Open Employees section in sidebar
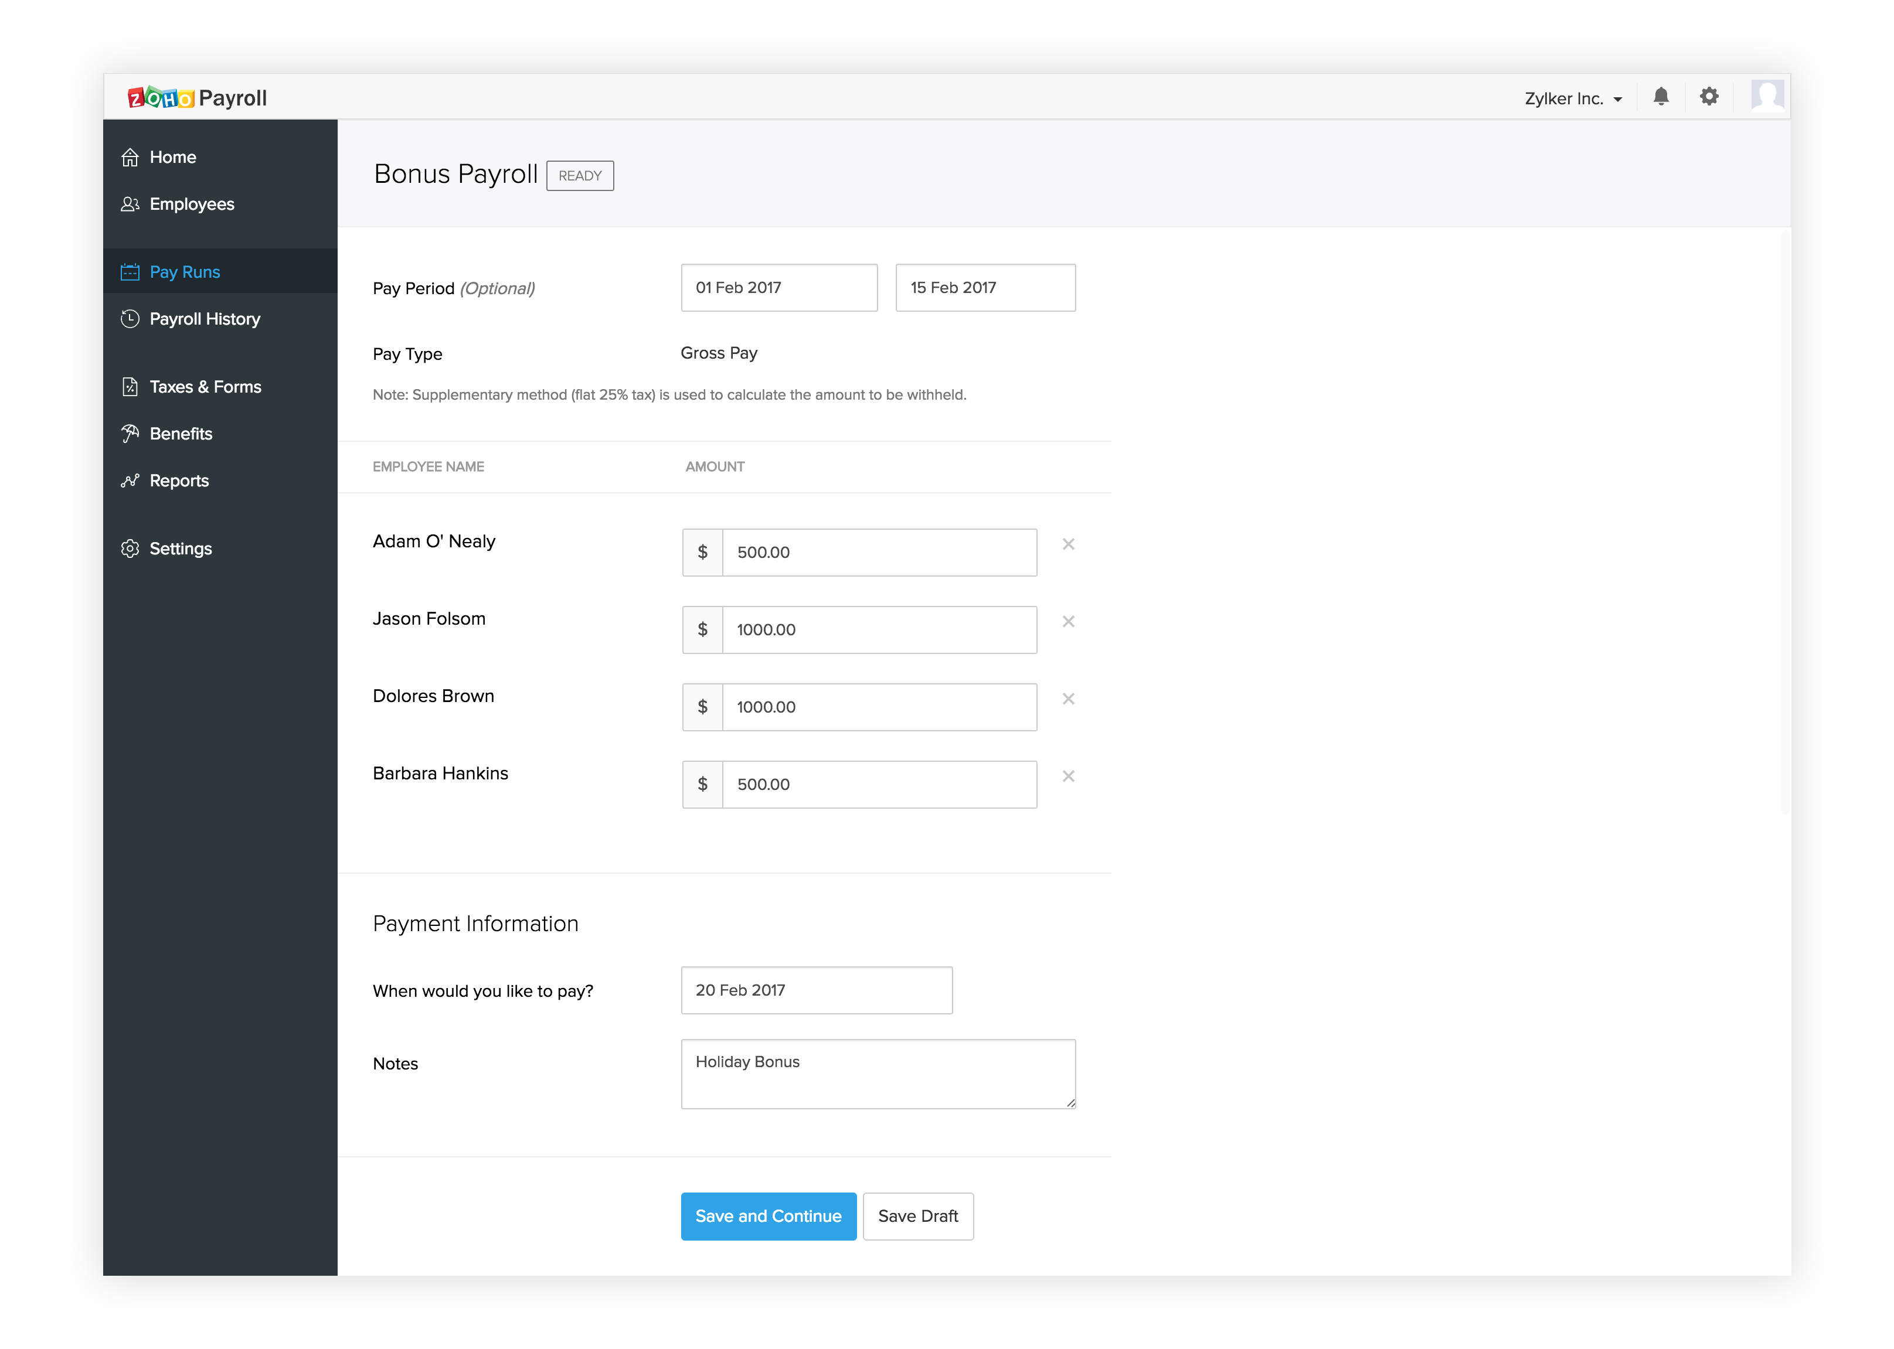Viewport: 1894px width, 1349px height. coord(191,205)
